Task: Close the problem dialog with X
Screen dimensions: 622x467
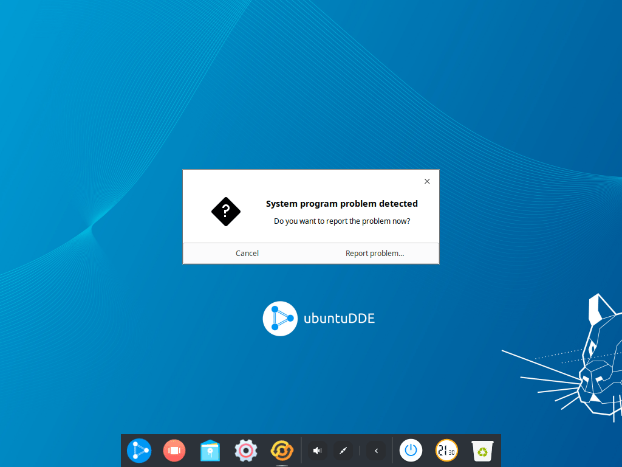Action: point(427,181)
